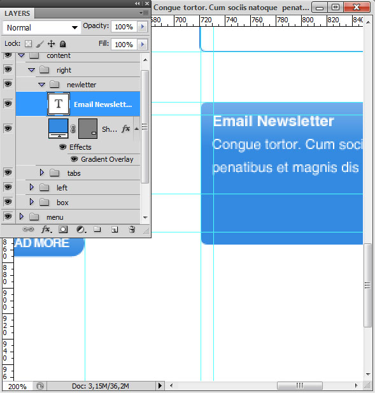
Task: Toggle Effects visibility eye
Action: (x=62, y=146)
